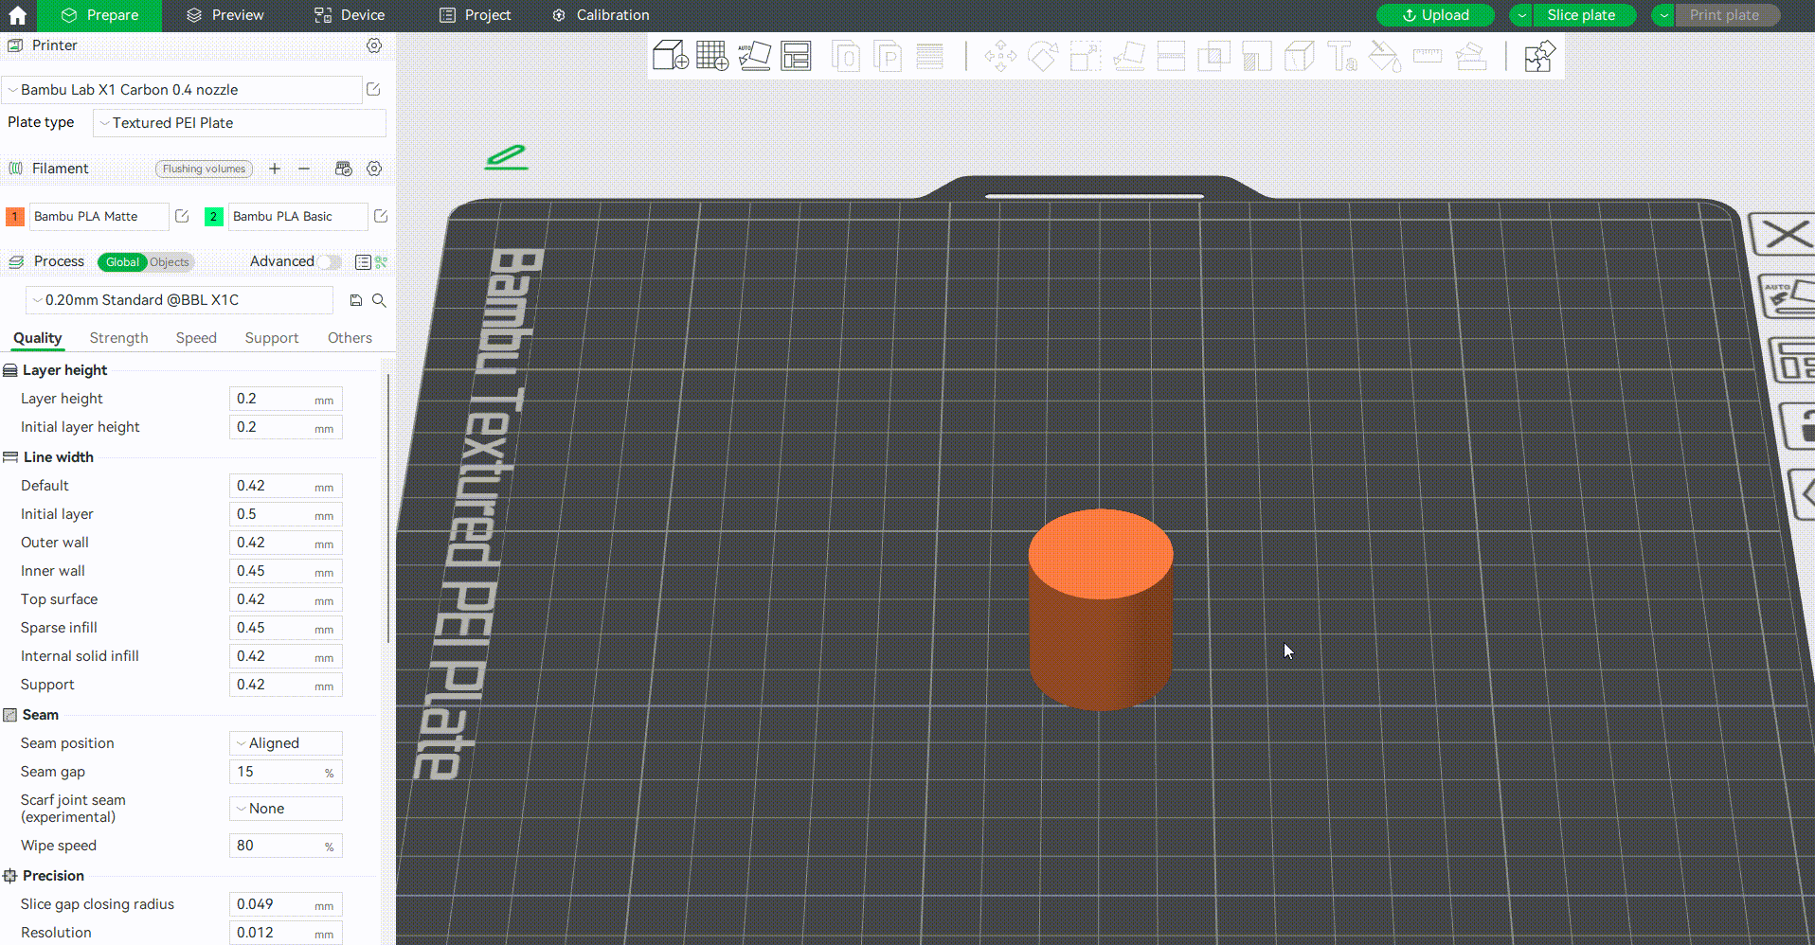The height and width of the screenshot is (945, 1815).
Task: Open printer settings gear icon
Action: pos(374,45)
